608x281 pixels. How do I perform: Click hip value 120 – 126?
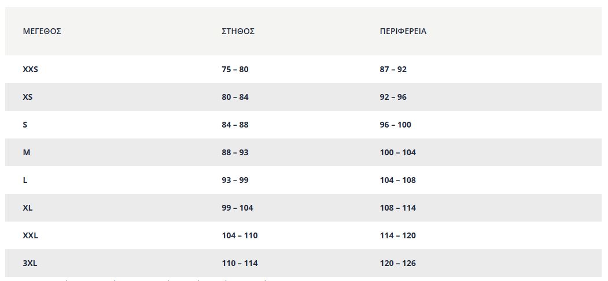click(x=398, y=263)
